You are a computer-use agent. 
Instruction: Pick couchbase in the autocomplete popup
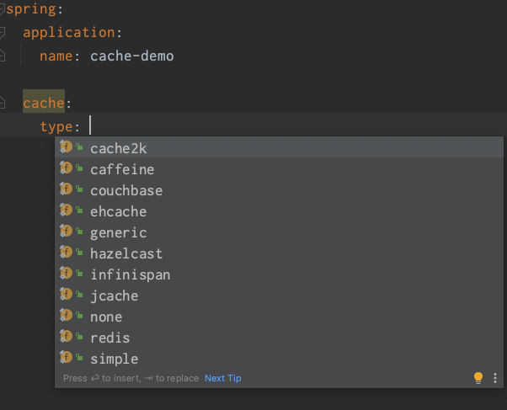click(x=279, y=190)
